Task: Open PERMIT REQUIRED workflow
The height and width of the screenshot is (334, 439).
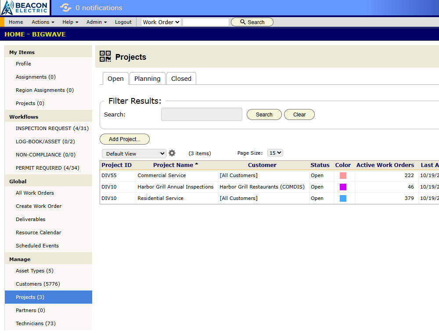Action: click(48, 168)
